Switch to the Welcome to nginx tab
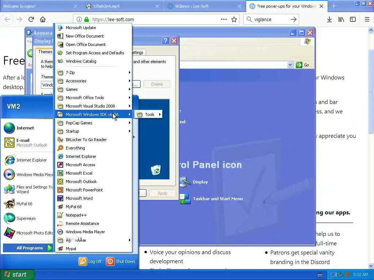The width and height of the screenshot is (374, 280). pos(41,6)
